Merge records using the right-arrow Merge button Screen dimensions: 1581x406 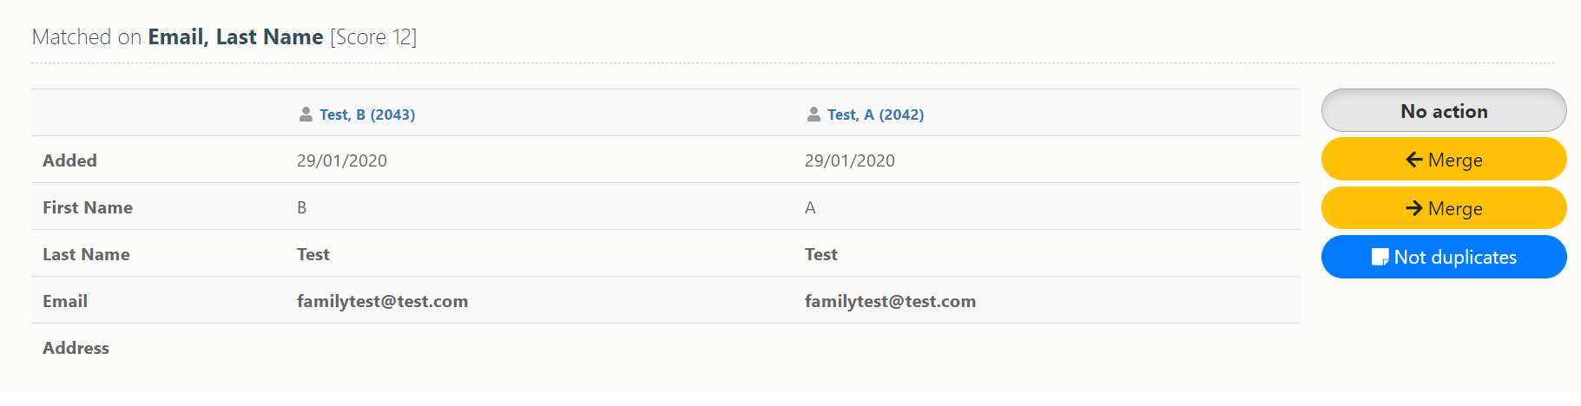coord(1444,208)
